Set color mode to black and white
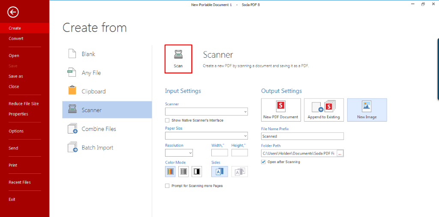This screenshot has width=439, height=217. tap(197, 172)
